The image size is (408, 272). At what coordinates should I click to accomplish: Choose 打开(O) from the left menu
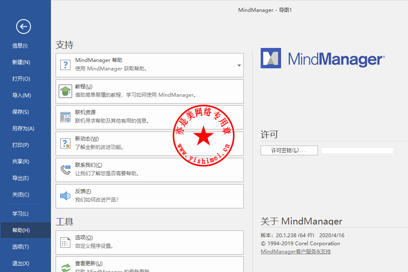[x=21, y=79]
